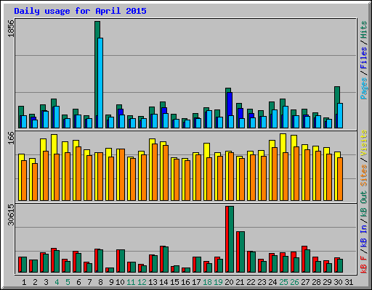Click the Sites legend label
This screenshot has height=290, width=372.
pyautogui.click(x=364, y=175)
